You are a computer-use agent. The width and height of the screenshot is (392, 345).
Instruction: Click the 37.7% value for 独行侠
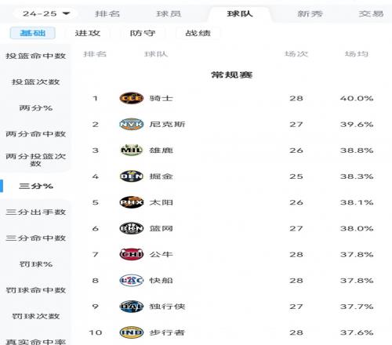[x=357, y=307]
